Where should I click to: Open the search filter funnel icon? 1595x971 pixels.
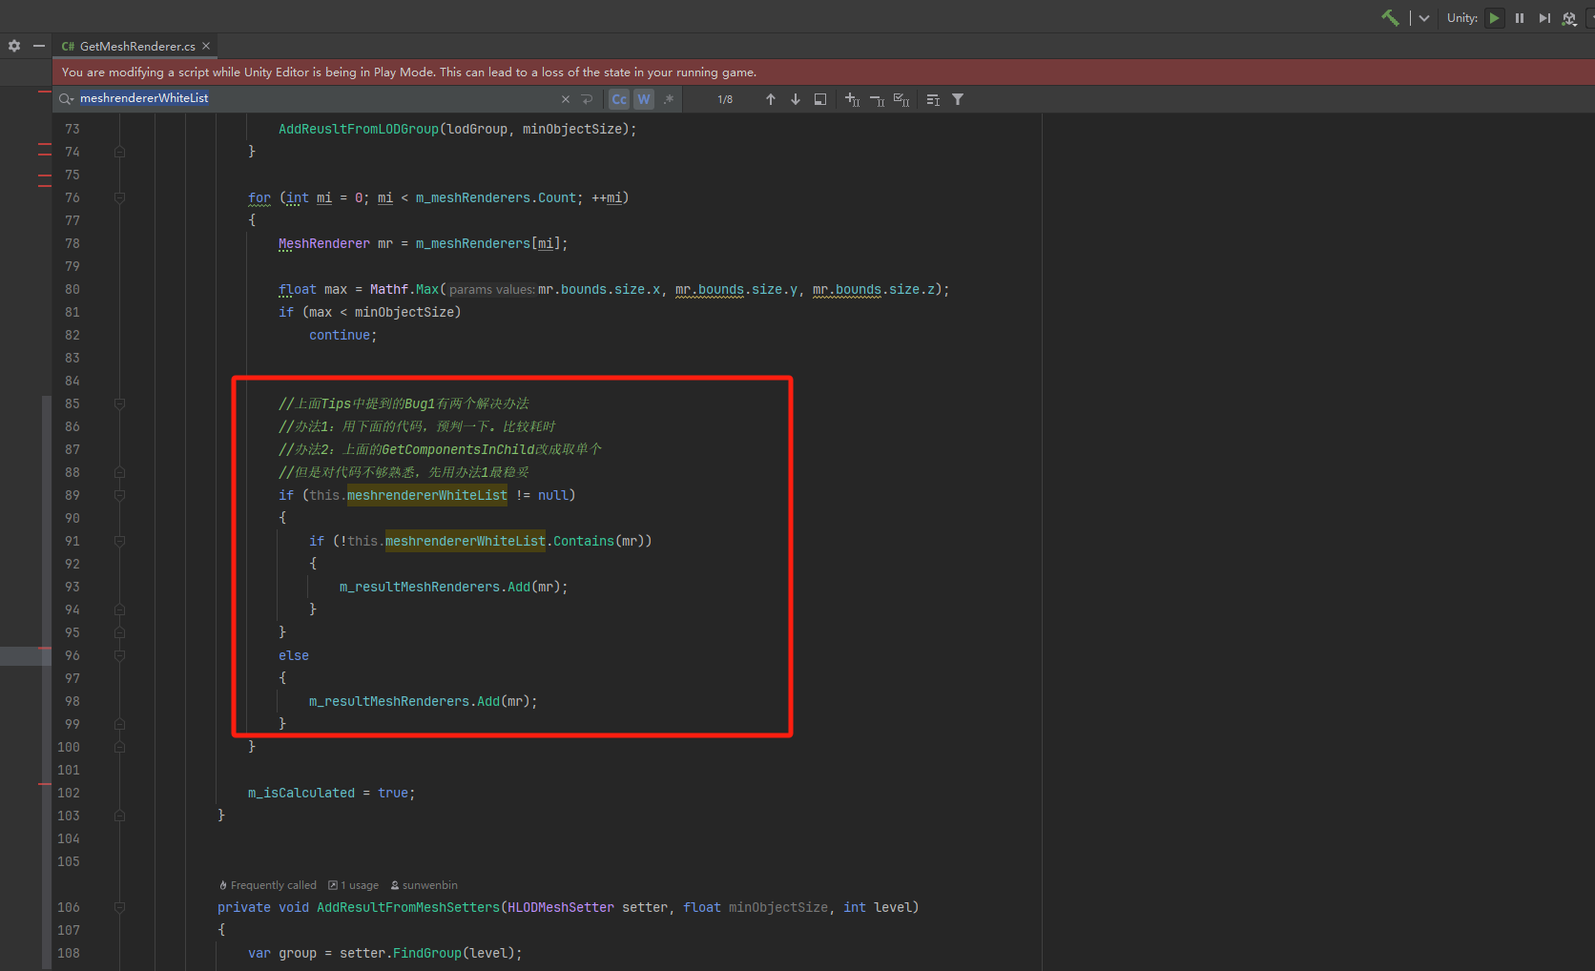(x=958, y=99)
